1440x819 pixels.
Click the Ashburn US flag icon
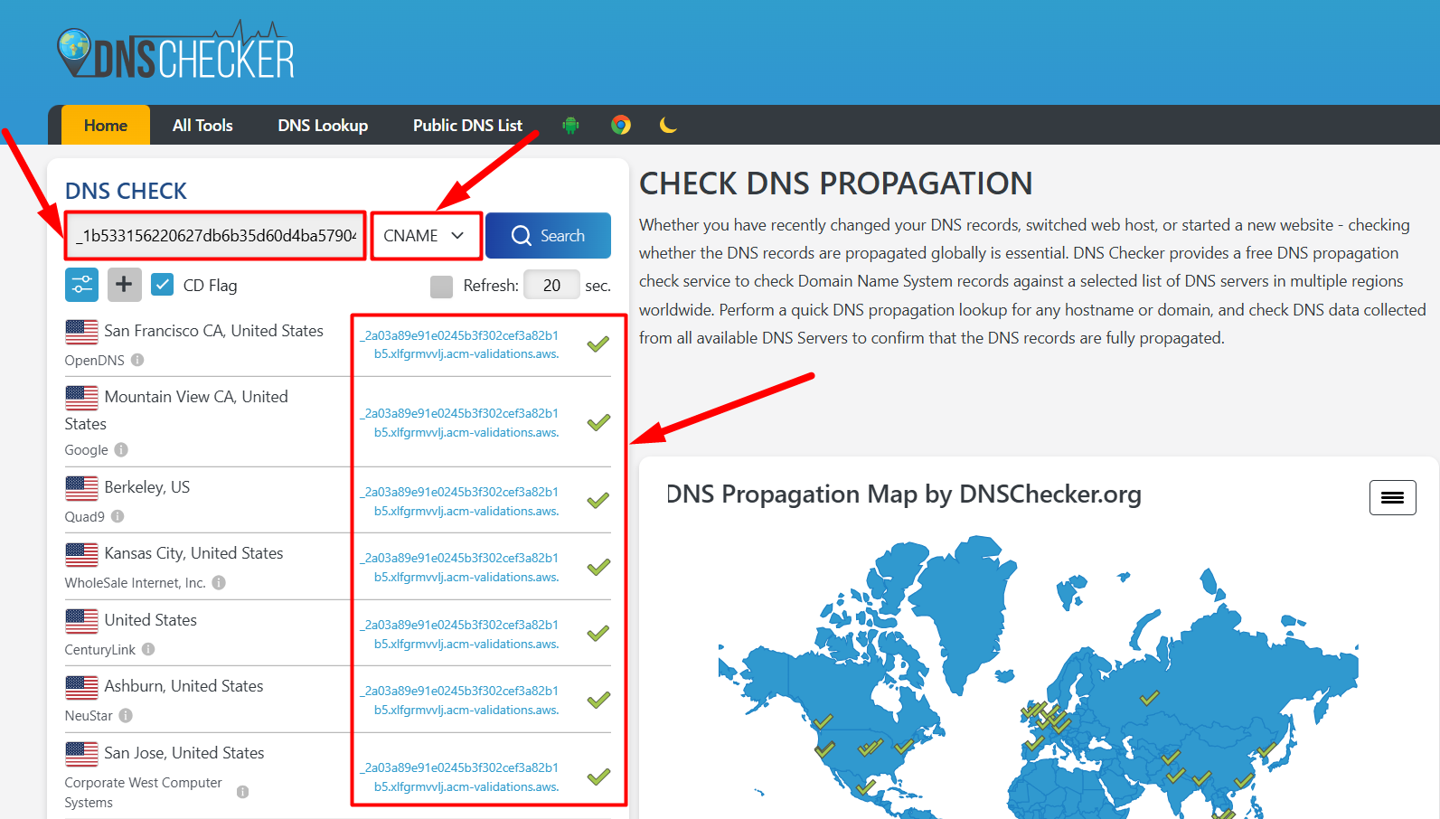81,687
